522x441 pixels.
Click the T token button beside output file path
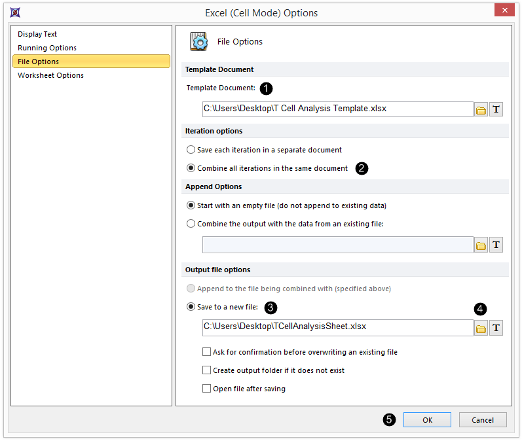tap(496, 328)
